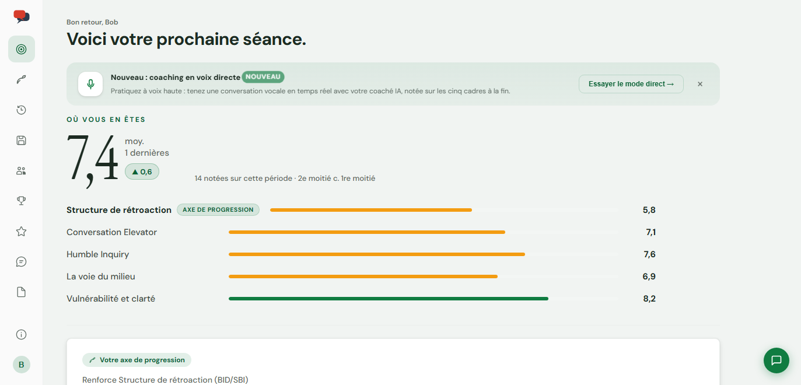Open the B user avatar
This screenshot has height=385, width=801.
22,365
